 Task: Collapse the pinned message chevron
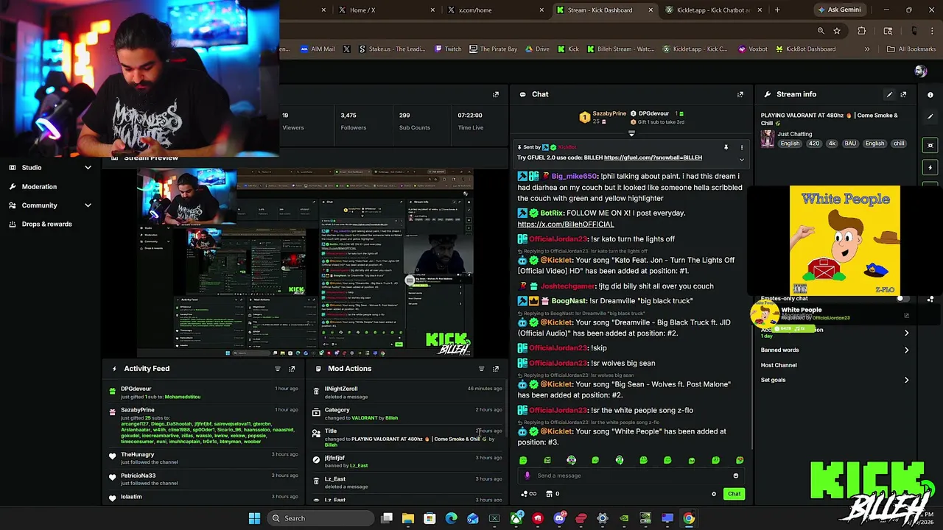(x=742, y=160)
